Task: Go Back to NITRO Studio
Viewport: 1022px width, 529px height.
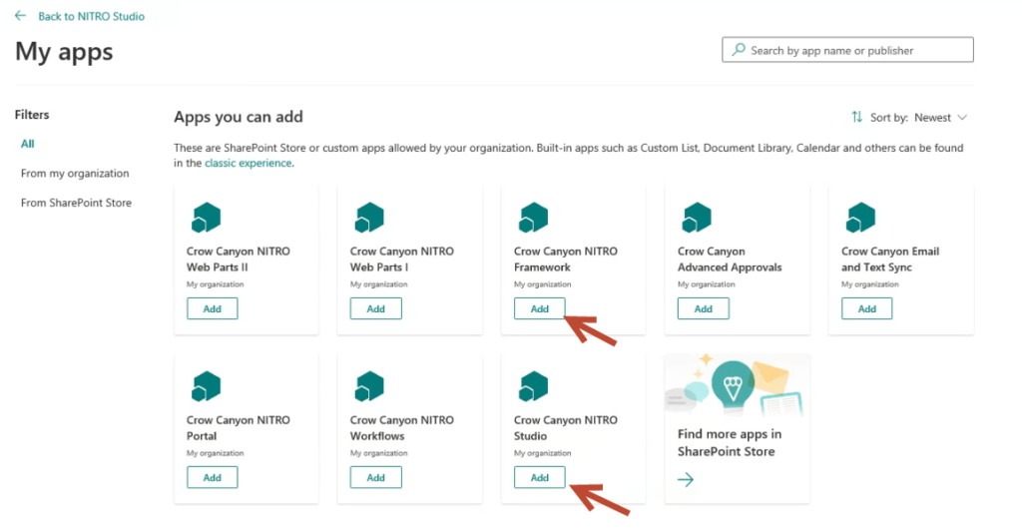Action: coord(91,16)
